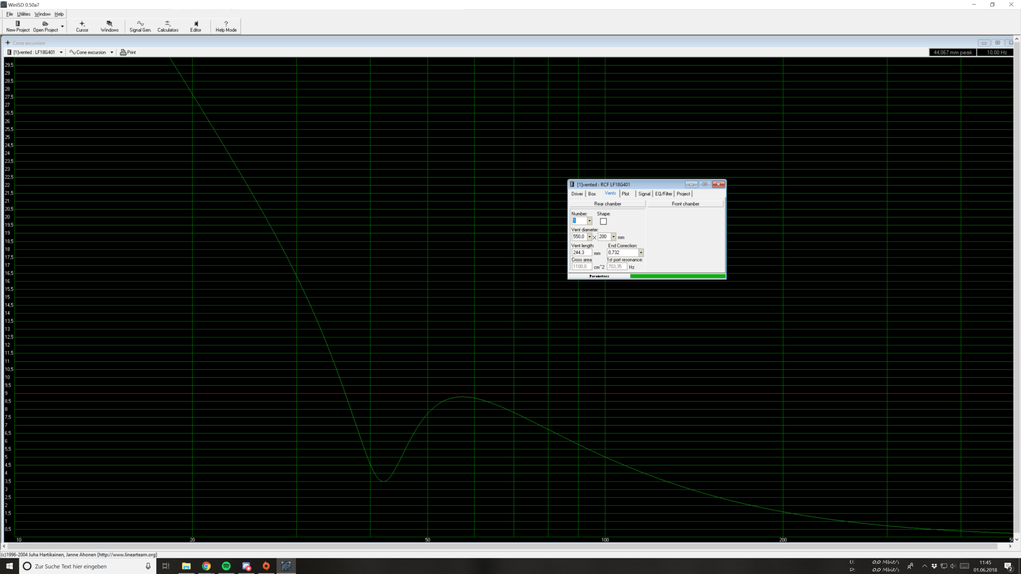This screenshot has width=1021, height=574.
Task: Toggle the vent Shape box
Action: (603, 222)
